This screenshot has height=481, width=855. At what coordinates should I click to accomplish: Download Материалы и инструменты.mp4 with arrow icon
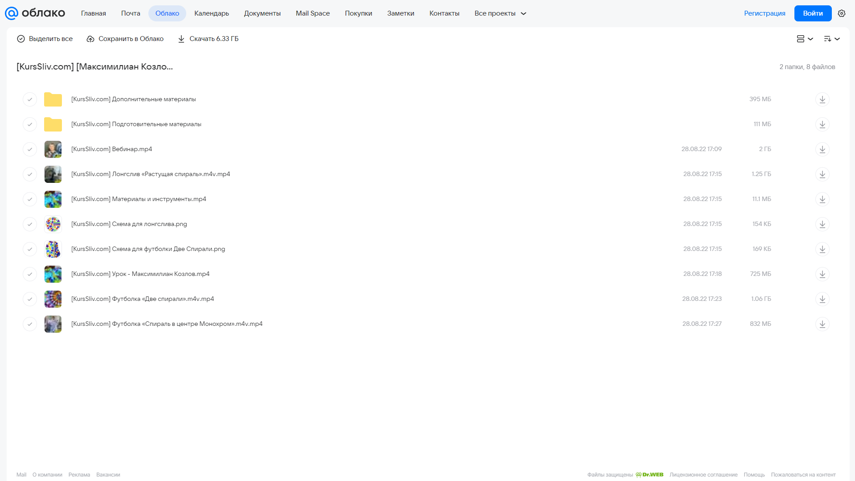coord(822,199)
